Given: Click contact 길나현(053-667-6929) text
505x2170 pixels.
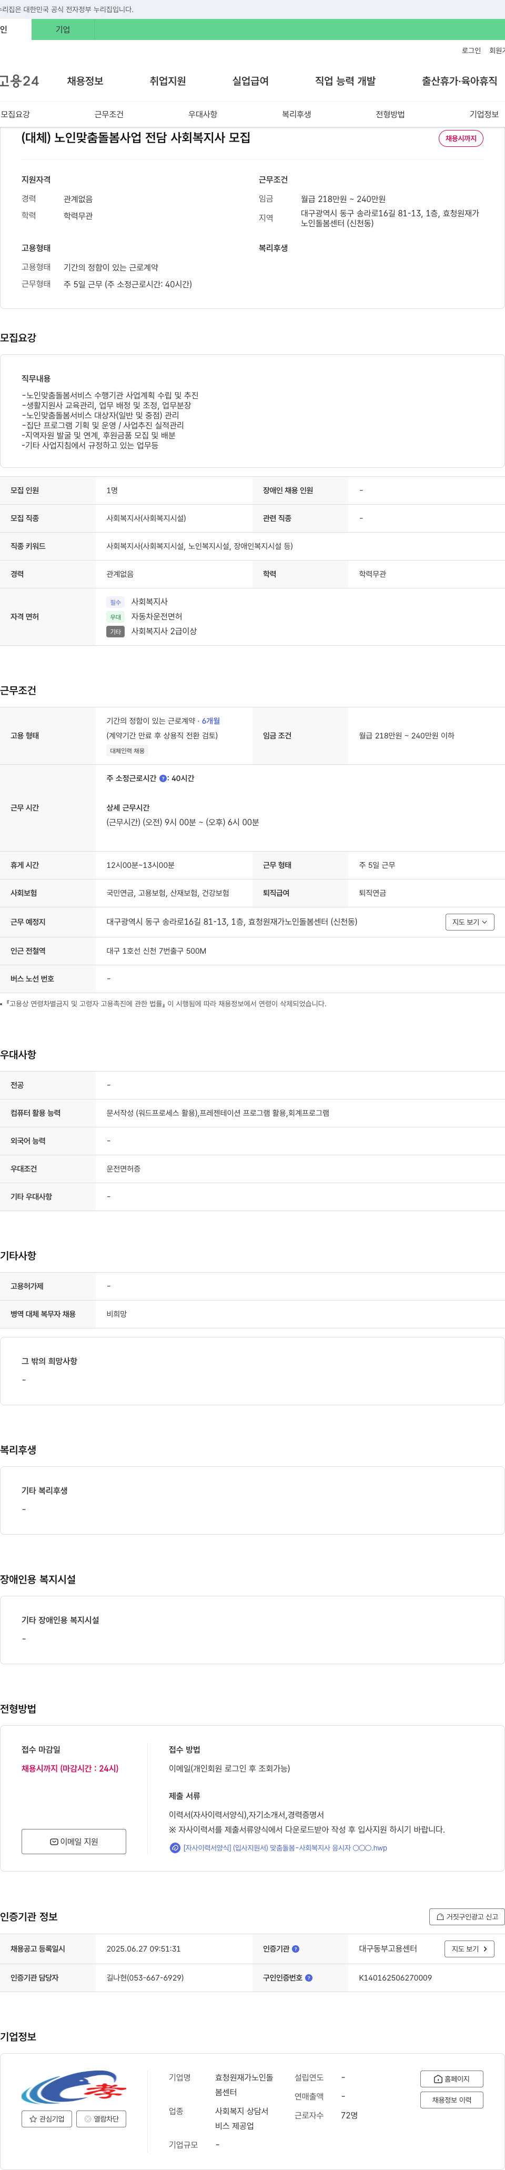Looking at the screenshot, I should click(145, 1977).
